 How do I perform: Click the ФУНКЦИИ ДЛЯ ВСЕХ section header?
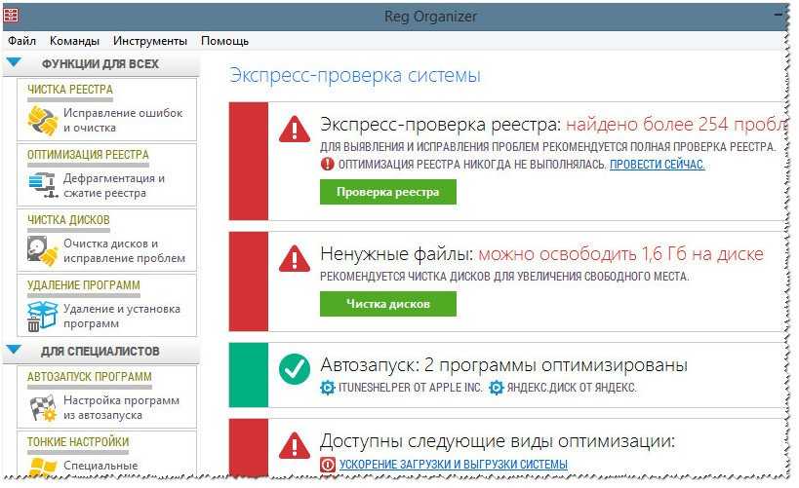point(100,64)
